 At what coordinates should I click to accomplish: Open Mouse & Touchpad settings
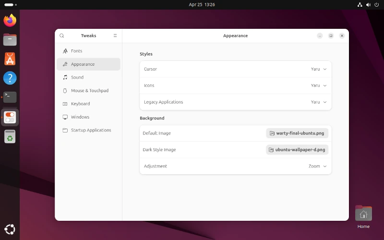pos(88,91)
